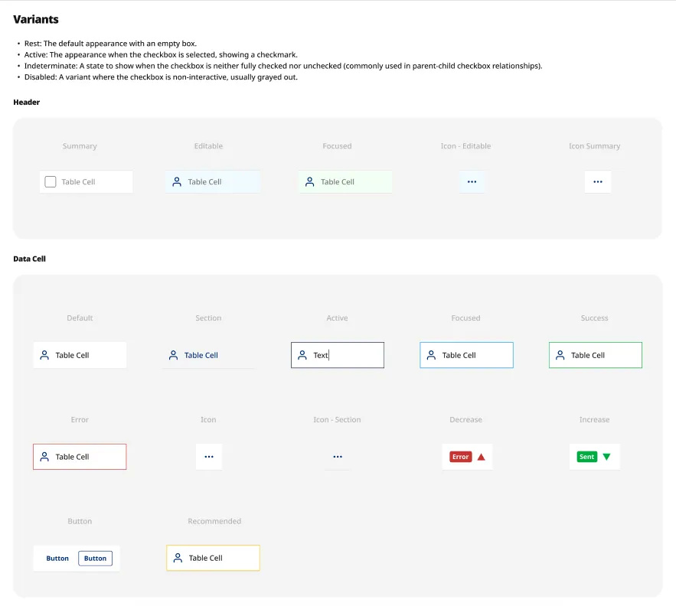This screenshot has width=676, height=606.
Task: Click the Summary header Table Cell text
Action: click(x=78, y=182)
